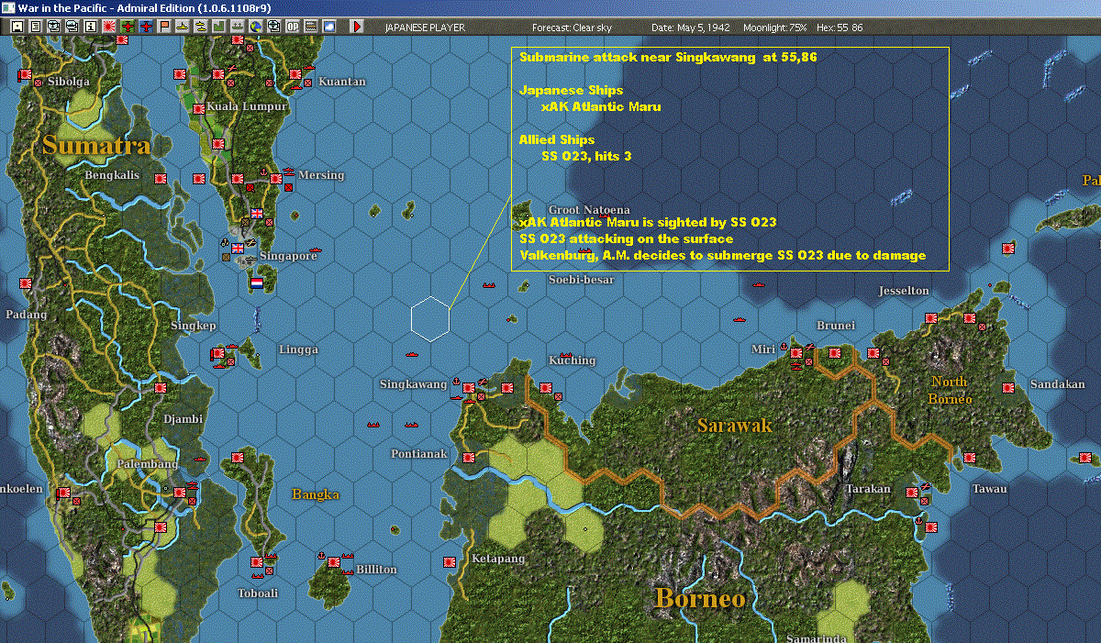Click the green ship silhouette toolbar icon

238,27
